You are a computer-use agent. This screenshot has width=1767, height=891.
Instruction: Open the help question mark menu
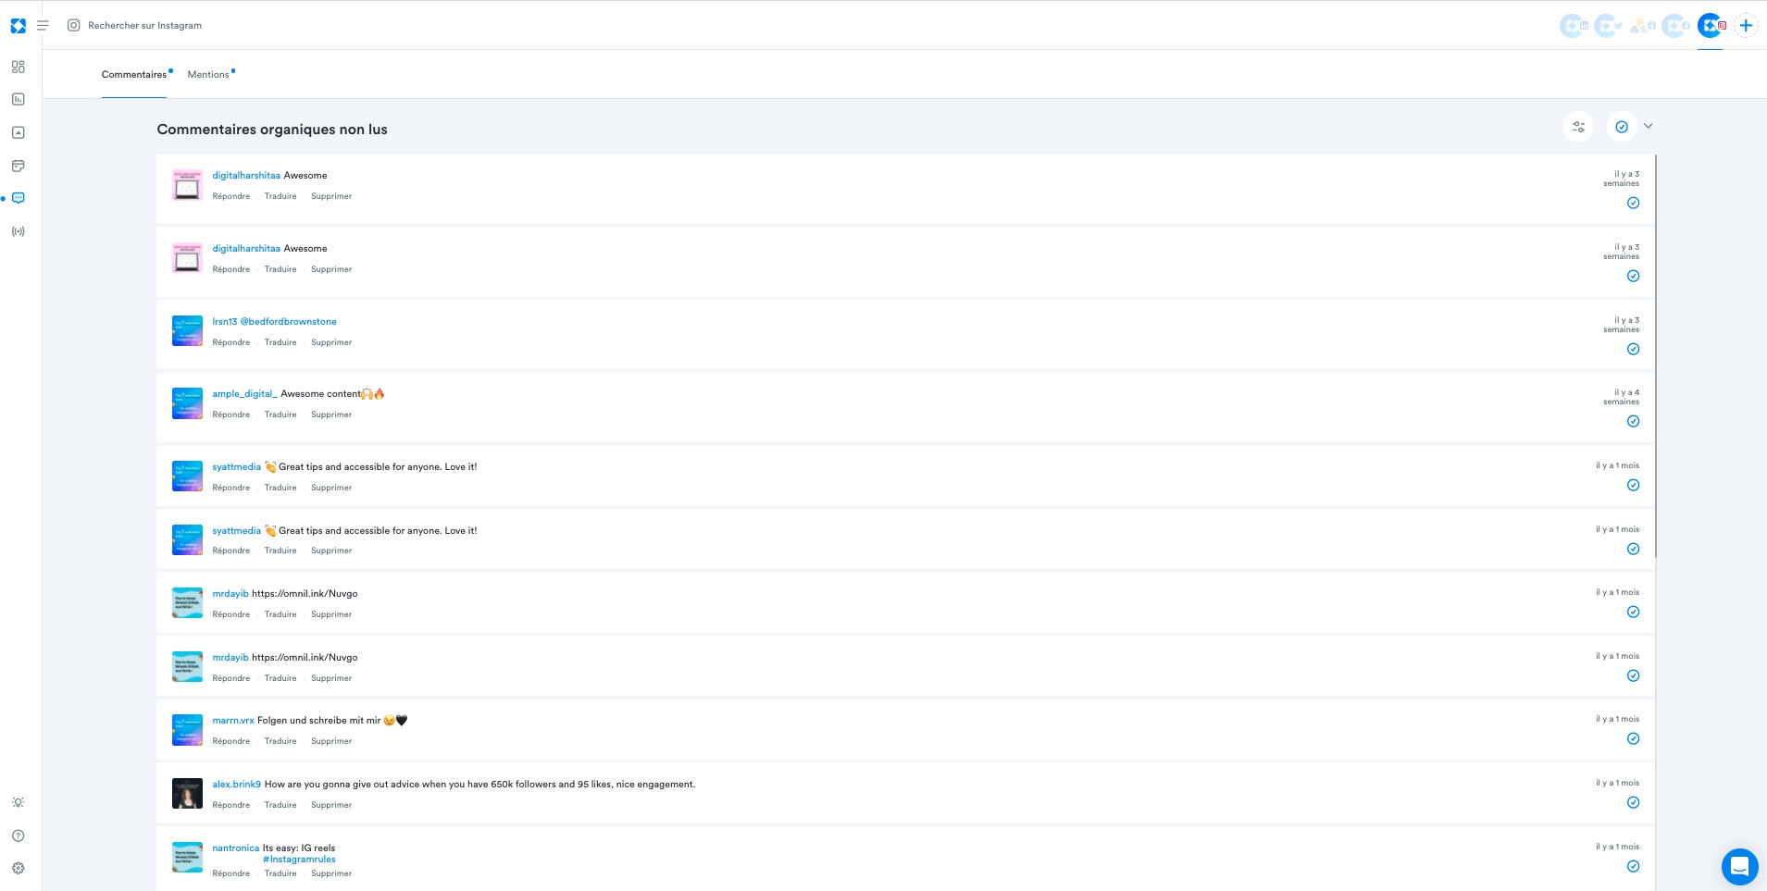[x=18, y=835]
